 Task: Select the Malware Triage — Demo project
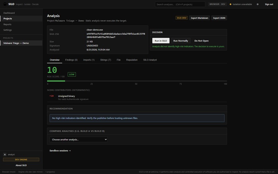point(21,43)
